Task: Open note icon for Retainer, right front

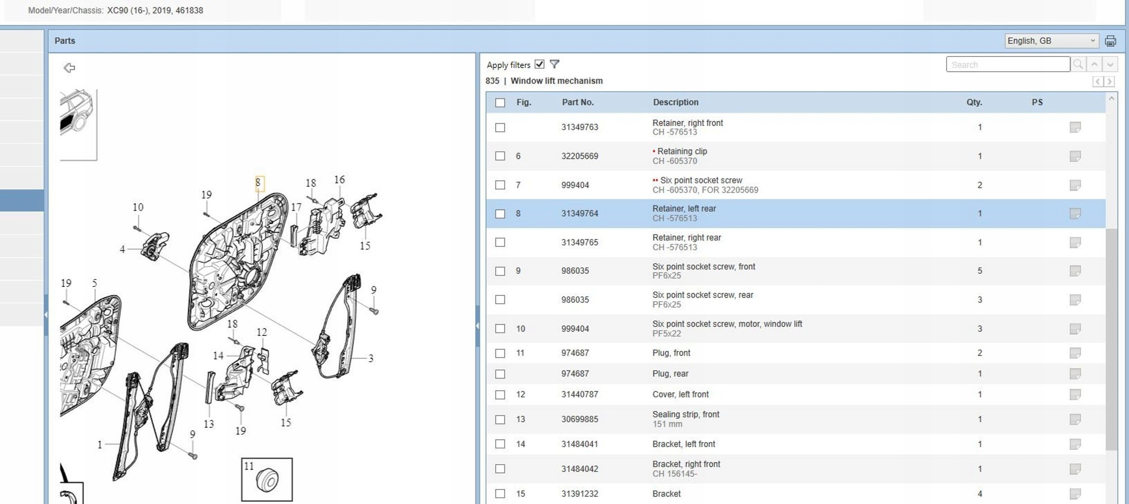Action: coord(1075,127)
